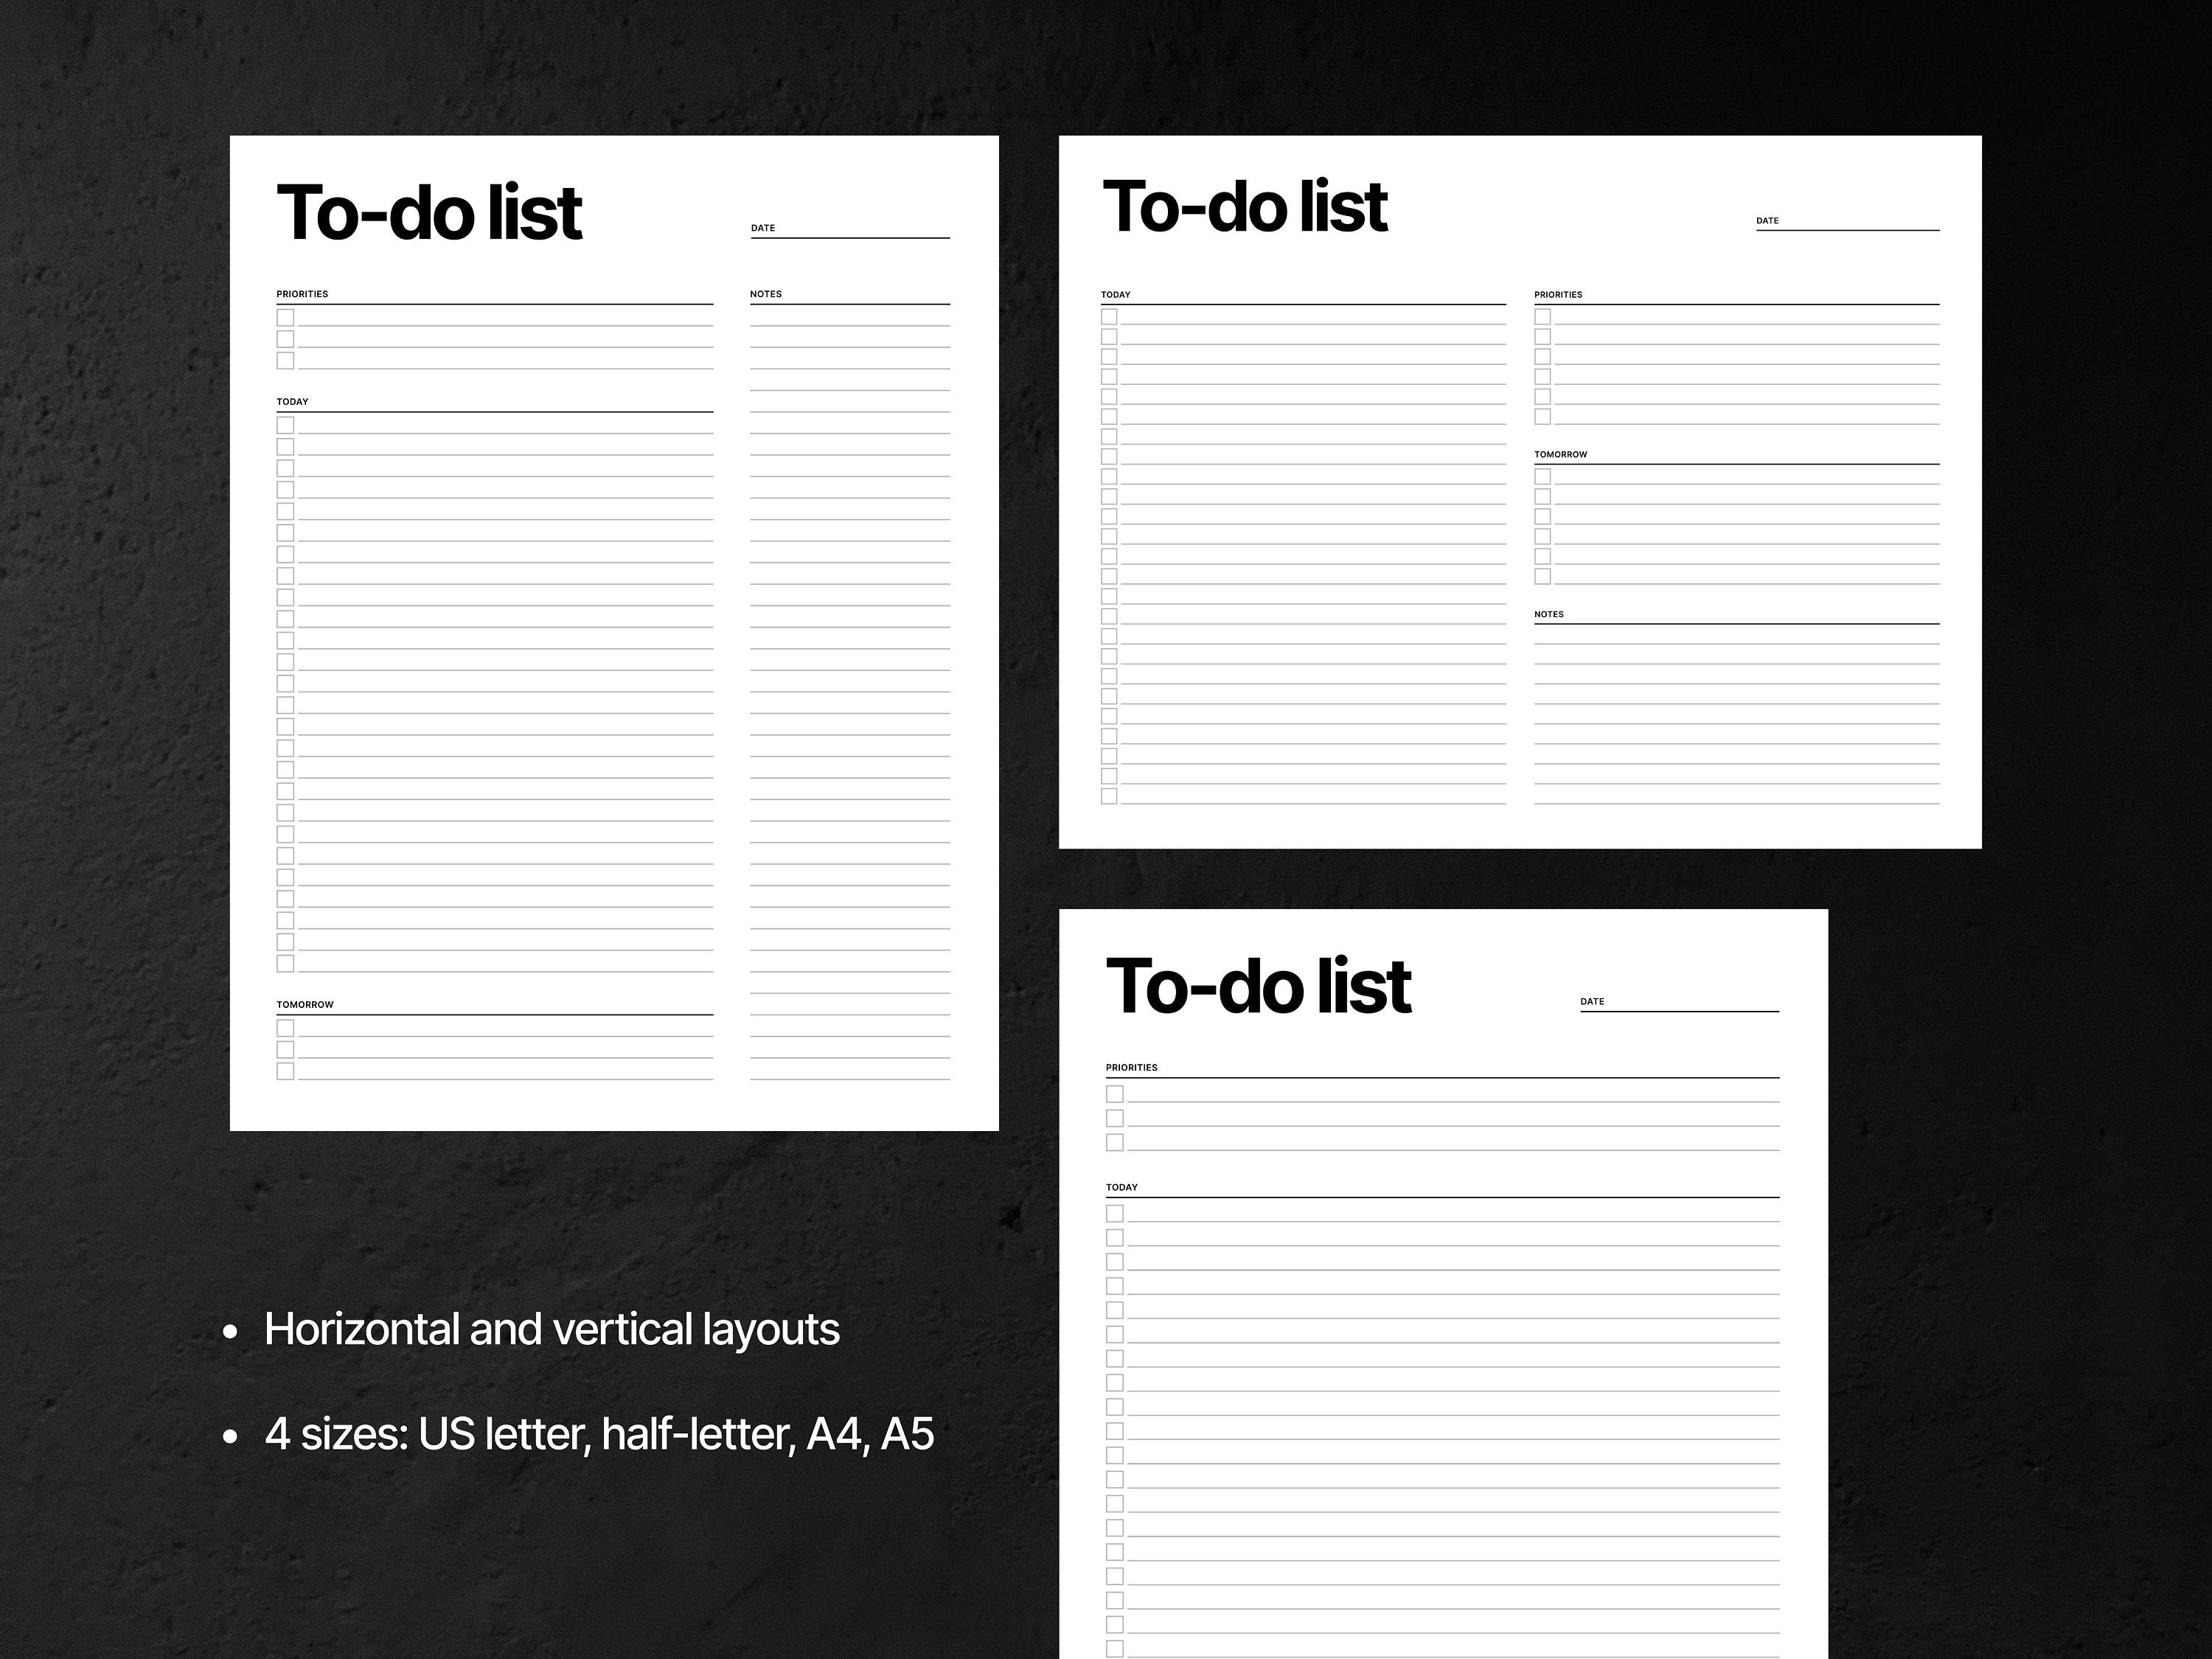This screenshot has height=1659, width=2212.
Task: Check the last Priorities checkbox on the landscape page
Action: click(1543, 417)
